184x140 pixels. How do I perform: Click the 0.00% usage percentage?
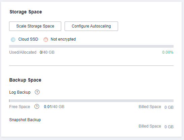click(168, 52)
